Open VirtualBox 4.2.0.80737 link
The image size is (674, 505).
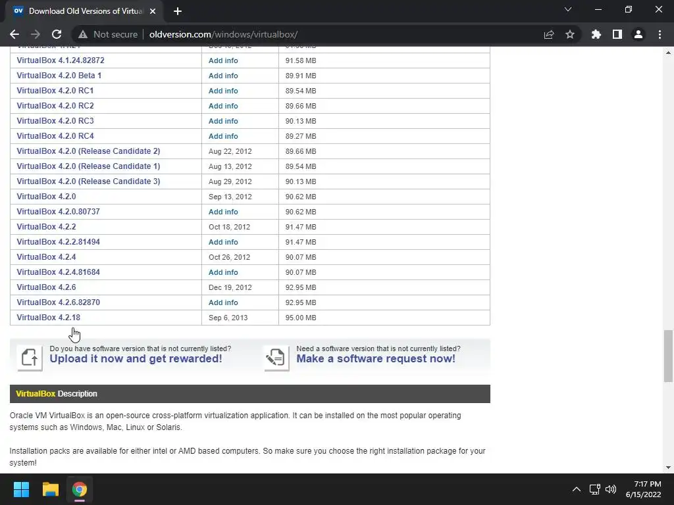click(x=58, y=212)
